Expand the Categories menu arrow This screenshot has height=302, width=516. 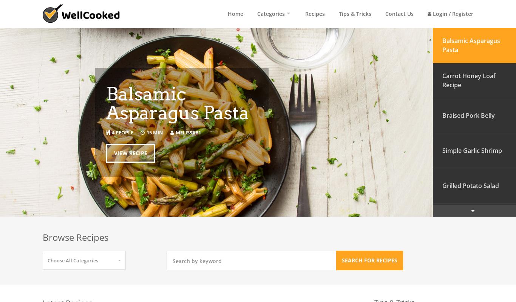289,14
